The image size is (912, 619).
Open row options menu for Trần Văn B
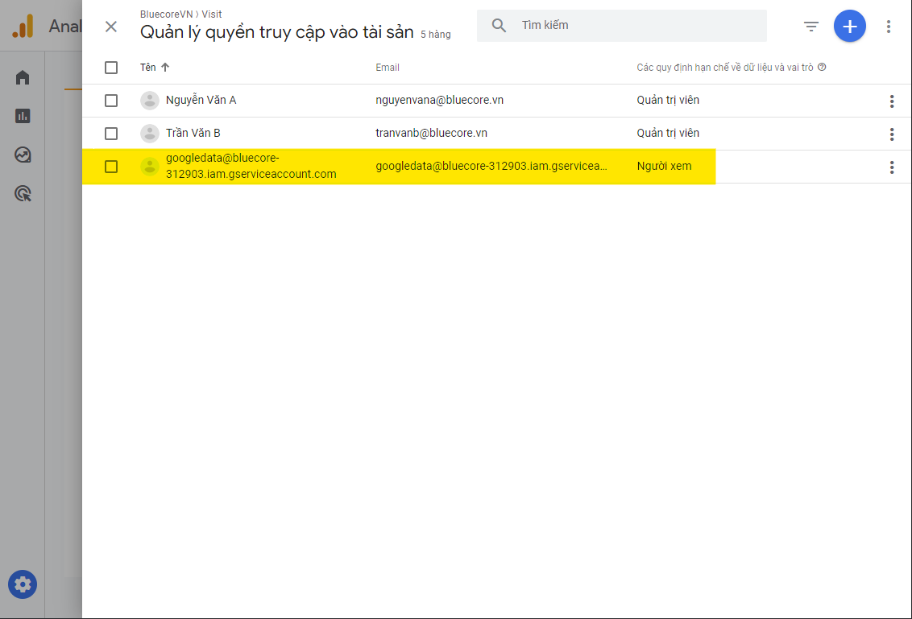click(891, 134)
